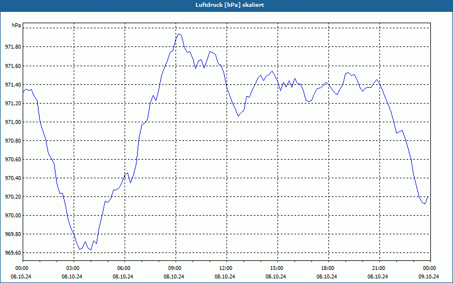This screenshot has width=453, height=283.
Task: Select the 08.10.24 date under 03:00
Action: [72, 276]
